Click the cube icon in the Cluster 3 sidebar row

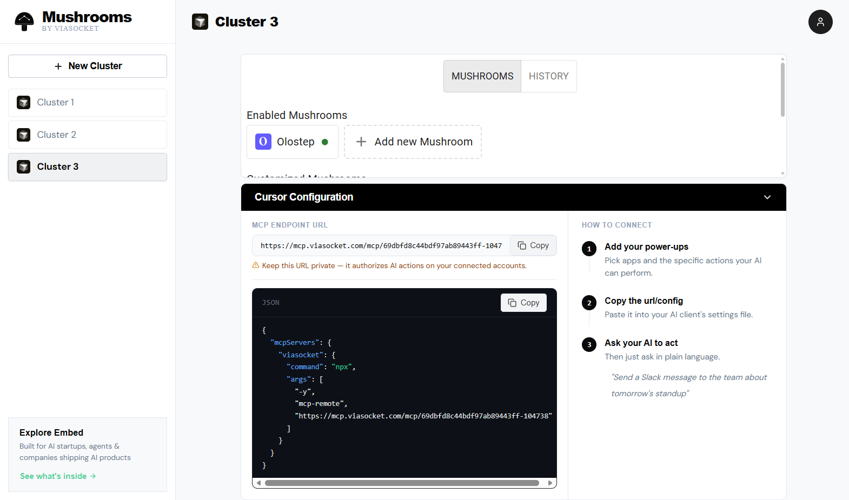point(24,166)
